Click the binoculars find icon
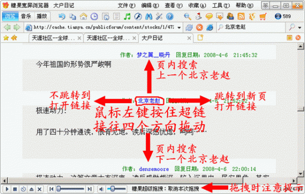 pos(148,17)
